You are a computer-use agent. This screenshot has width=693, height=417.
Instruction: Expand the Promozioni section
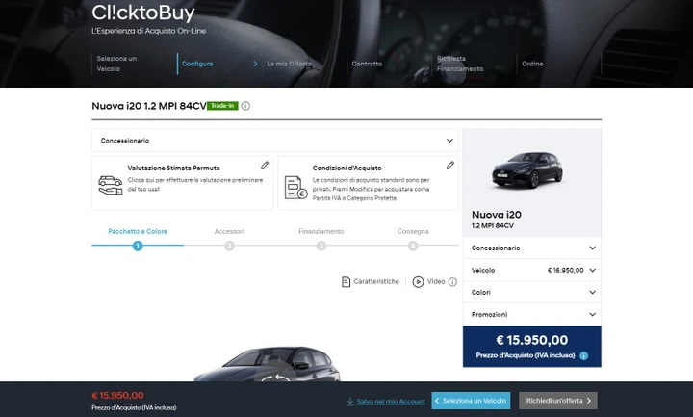point(532,314)
